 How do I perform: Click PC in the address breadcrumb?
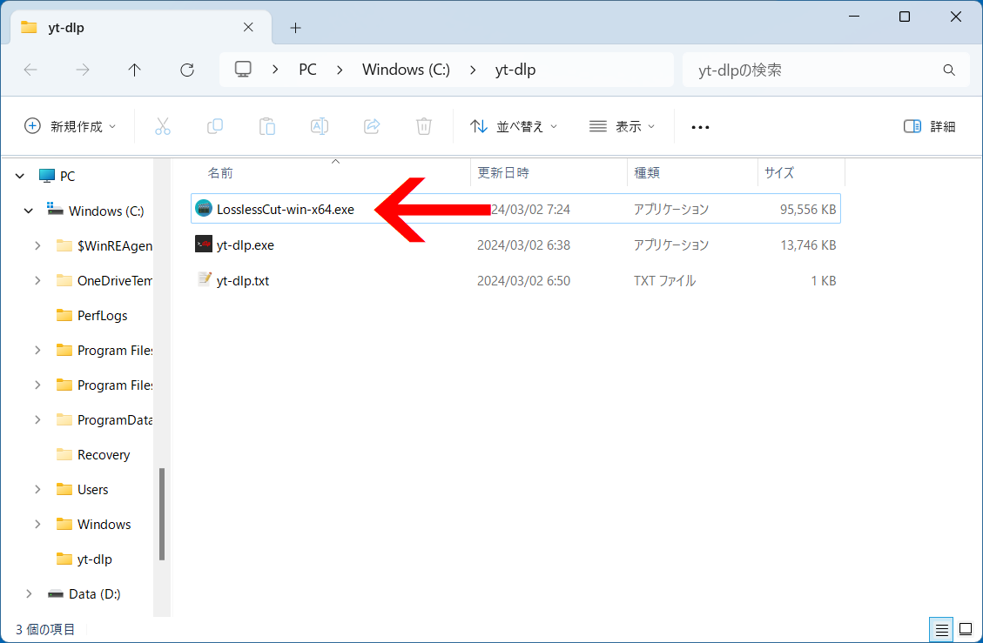pyautogui.click(x=307, y=70)
